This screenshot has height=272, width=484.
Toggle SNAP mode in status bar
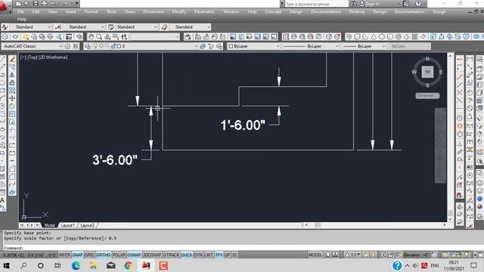(77, 255)
